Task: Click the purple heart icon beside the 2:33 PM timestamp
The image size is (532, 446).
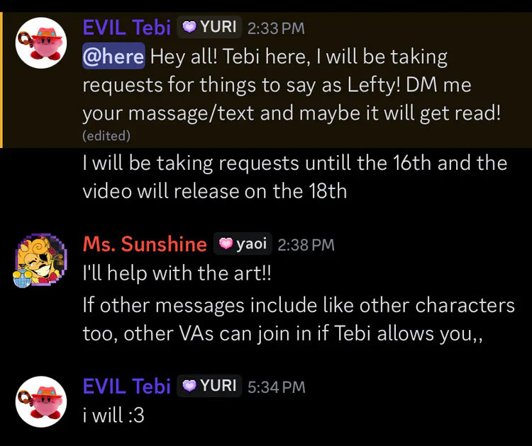Action: click(189, 28)
